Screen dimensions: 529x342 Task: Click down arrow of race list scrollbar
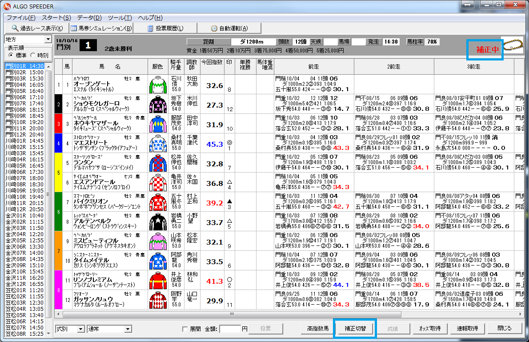pos(48,334)
